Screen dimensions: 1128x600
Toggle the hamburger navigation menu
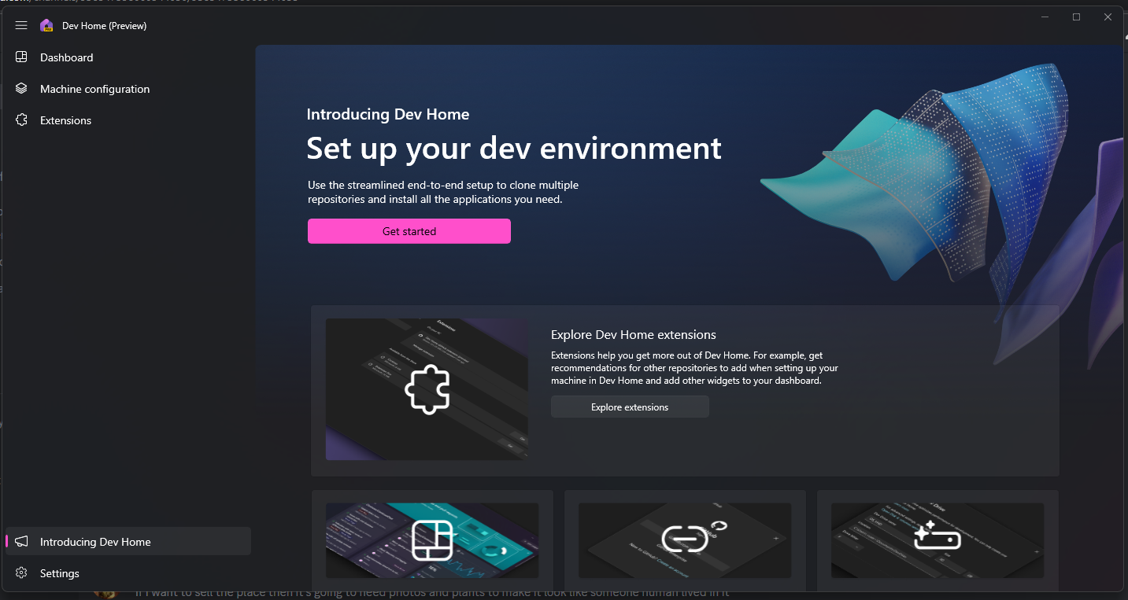(21, 26)
